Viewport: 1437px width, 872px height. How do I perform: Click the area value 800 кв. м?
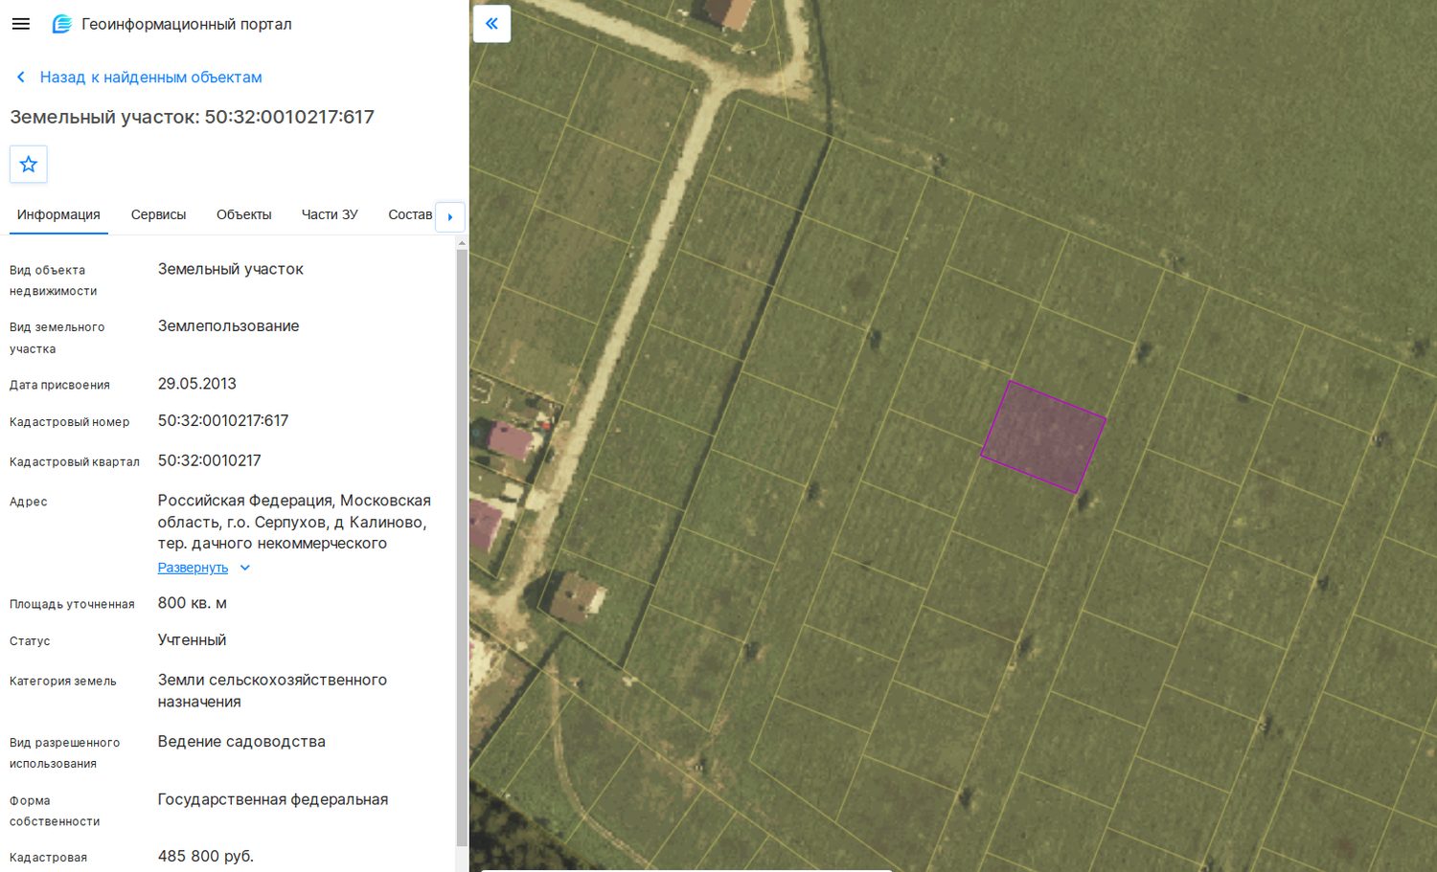[x=193, y=603]
